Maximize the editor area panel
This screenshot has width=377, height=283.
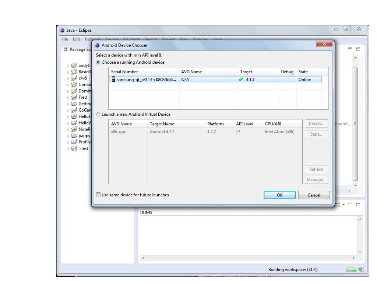coord(358,49)
